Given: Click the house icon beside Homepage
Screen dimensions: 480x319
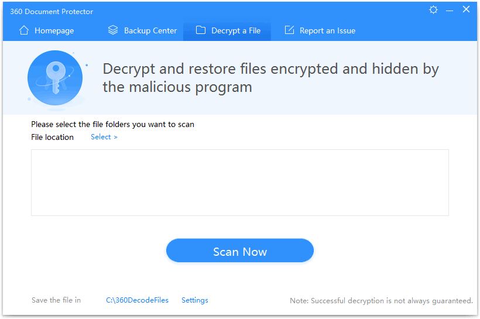Looking at the screenshot, I should (x=24, y=30).
